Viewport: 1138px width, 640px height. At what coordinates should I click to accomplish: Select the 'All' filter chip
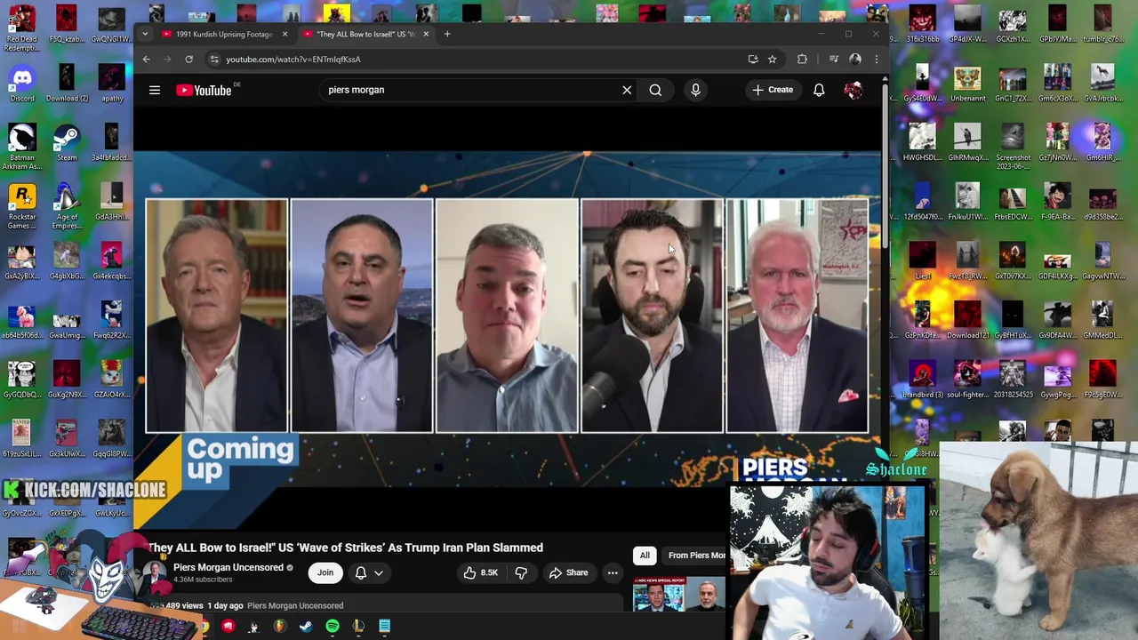[645, 556]
